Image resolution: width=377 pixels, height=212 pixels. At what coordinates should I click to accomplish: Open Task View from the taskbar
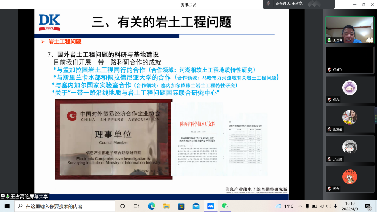(136, 205)
